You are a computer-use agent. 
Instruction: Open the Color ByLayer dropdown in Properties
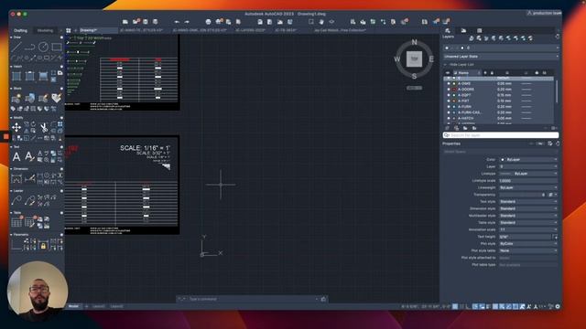tap(528, 160)
